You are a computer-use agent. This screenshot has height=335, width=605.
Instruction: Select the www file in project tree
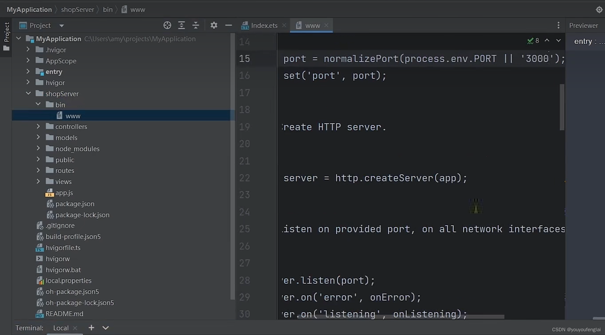click(x=123, y=115)
